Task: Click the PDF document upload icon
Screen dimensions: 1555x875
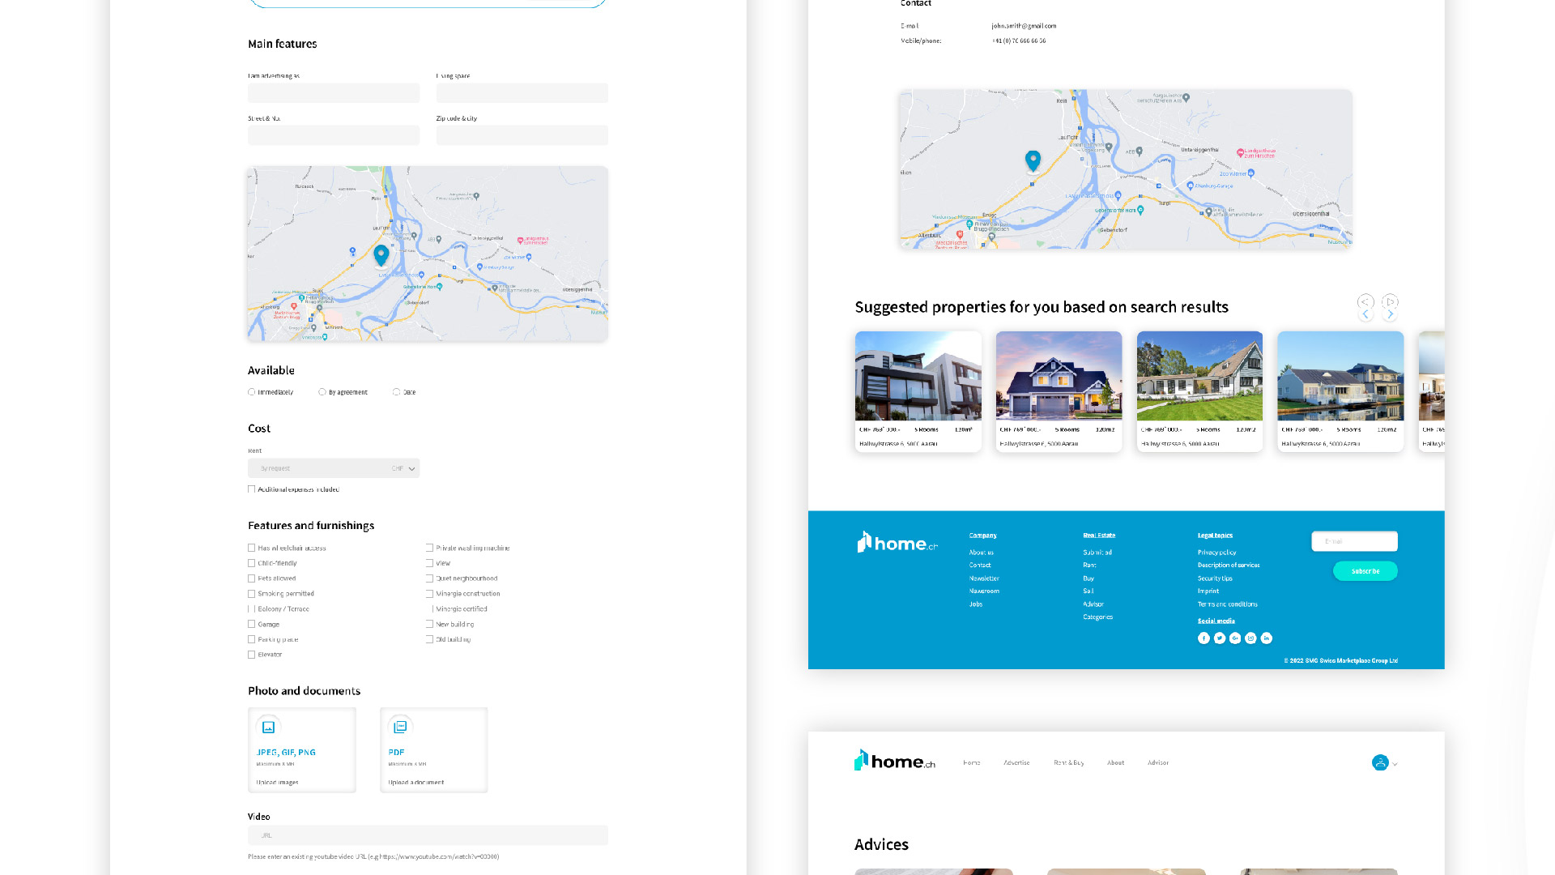Action: tap(400, 728)
